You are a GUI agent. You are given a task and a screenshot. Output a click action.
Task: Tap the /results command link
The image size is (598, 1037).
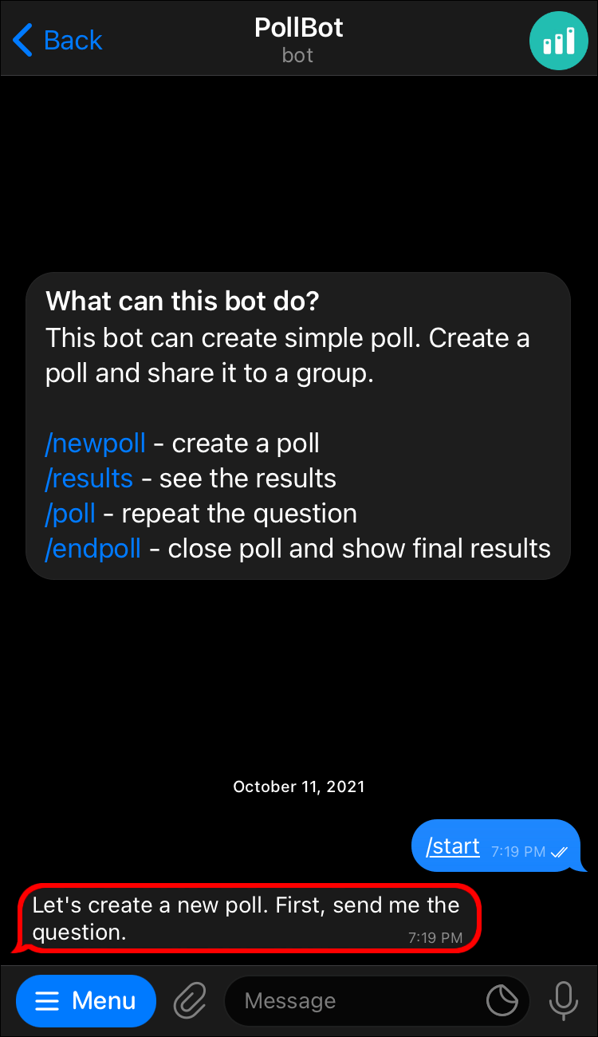point(89,478)
